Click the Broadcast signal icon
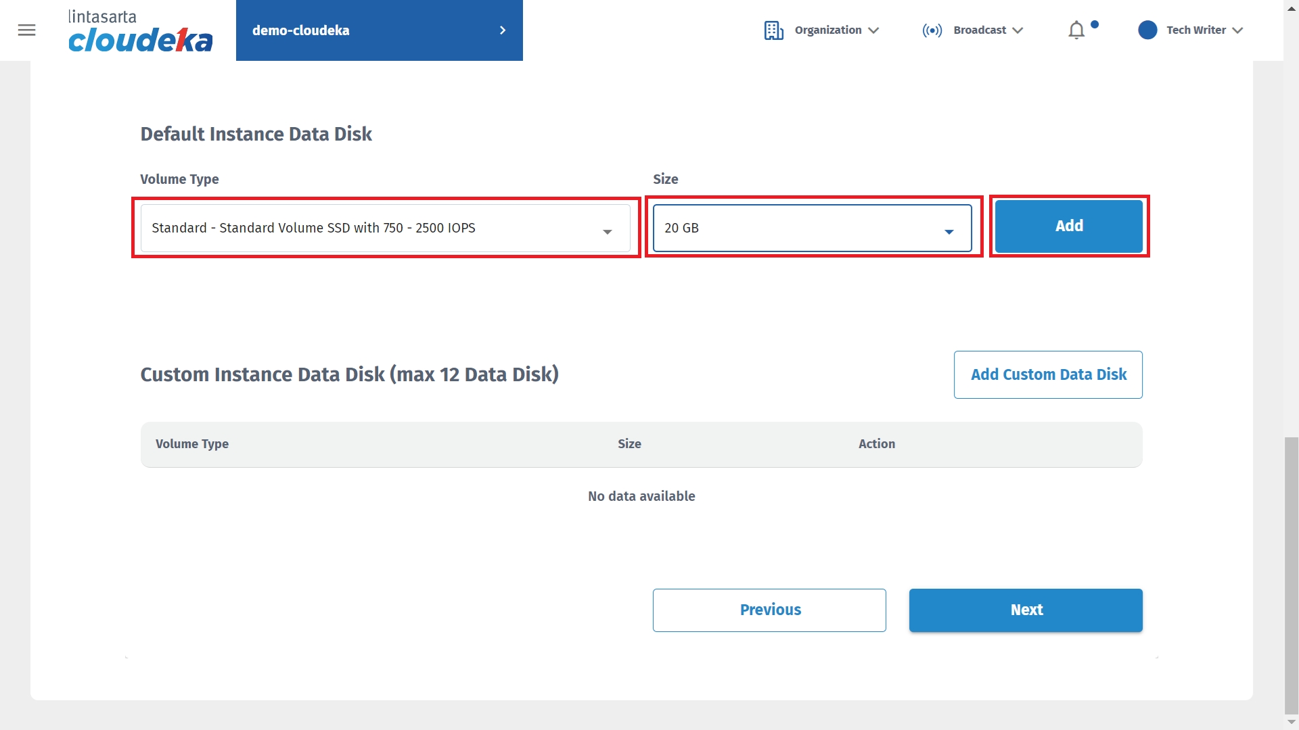 tap(932, 30)
